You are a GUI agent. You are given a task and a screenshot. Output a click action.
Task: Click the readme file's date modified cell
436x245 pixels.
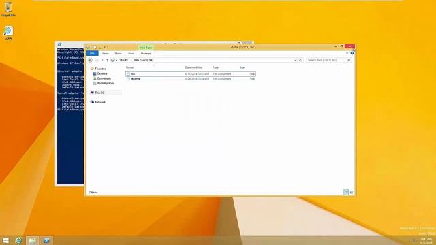tap(197, 79)
